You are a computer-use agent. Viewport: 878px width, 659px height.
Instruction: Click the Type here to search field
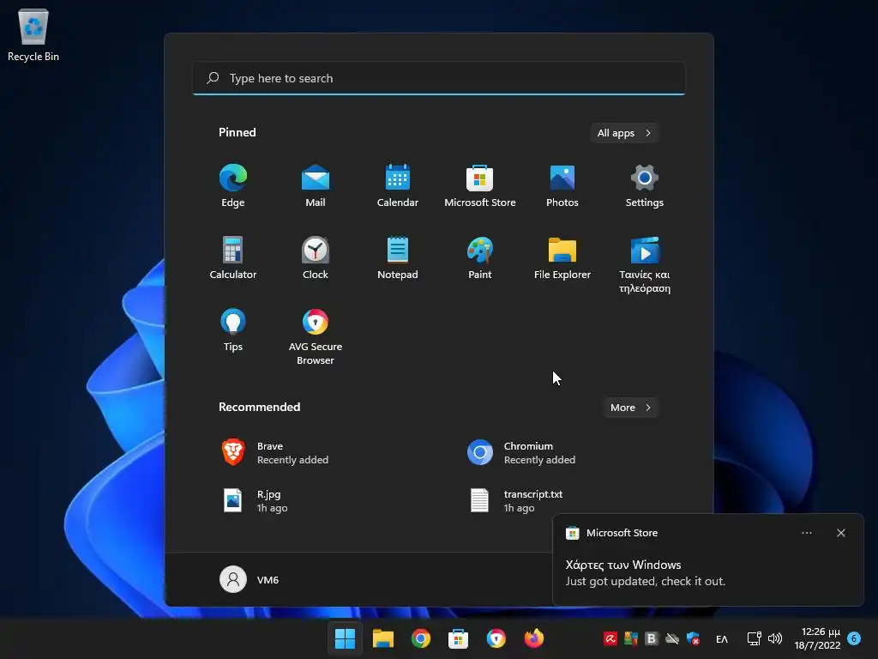coord(439,78)
